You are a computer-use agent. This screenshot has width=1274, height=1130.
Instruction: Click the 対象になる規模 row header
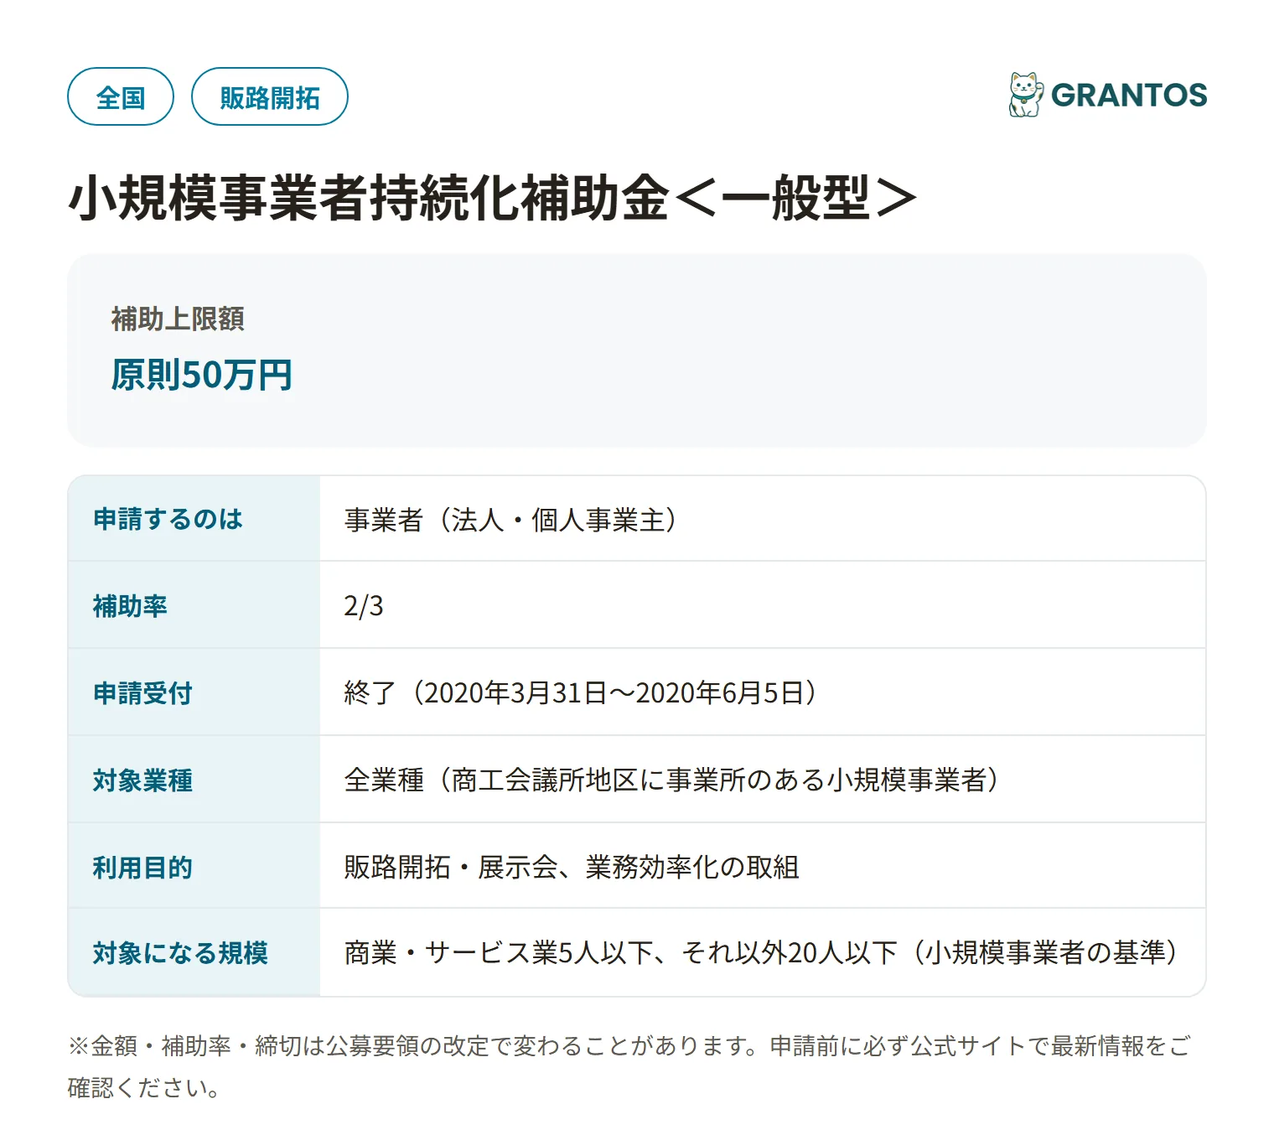[x=194, y=952]
